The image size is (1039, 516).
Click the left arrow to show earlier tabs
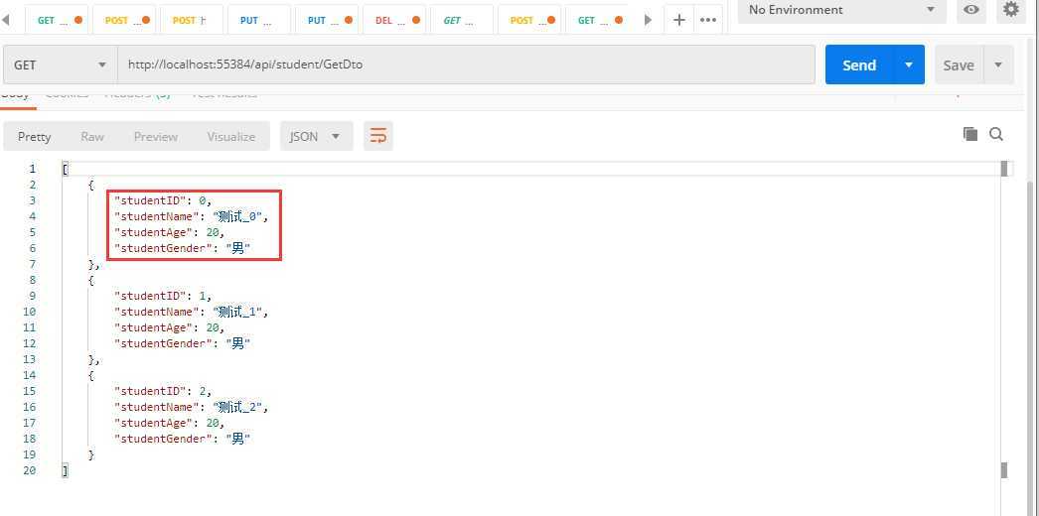(6, 20)
